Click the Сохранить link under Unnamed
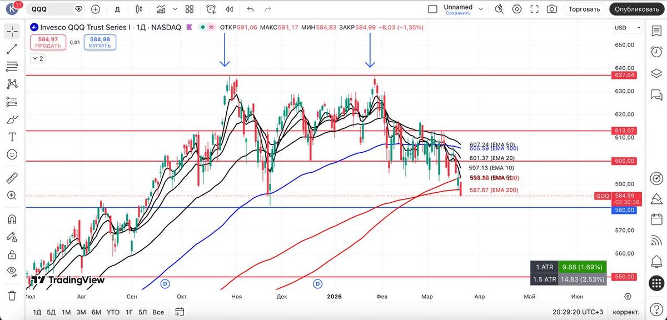 pyautogui.click(x=459, y=13)
